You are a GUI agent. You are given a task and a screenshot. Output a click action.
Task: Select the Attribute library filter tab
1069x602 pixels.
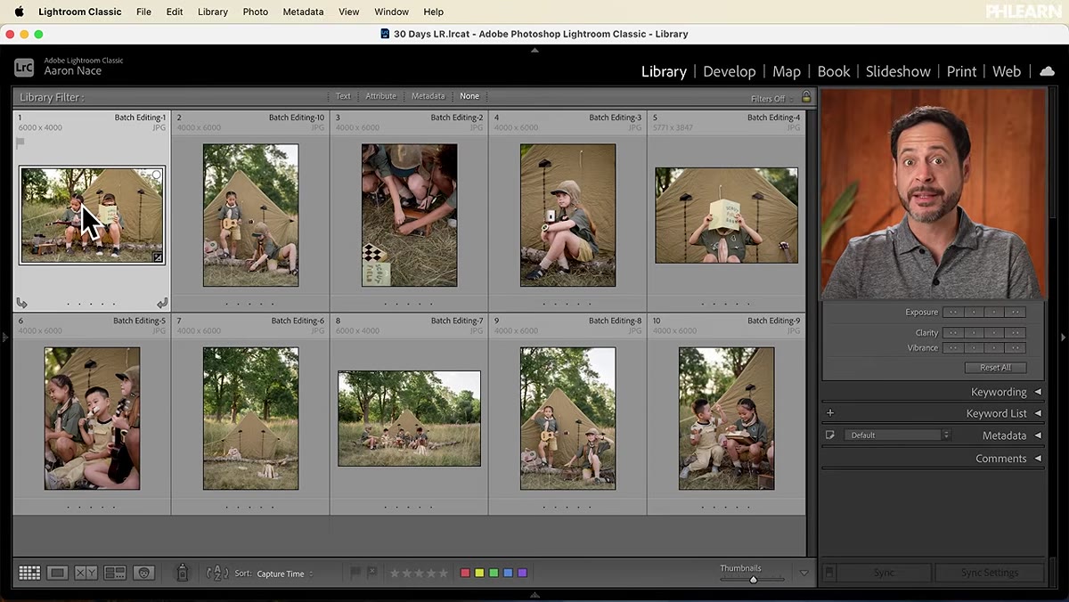(x=380, y=96)
